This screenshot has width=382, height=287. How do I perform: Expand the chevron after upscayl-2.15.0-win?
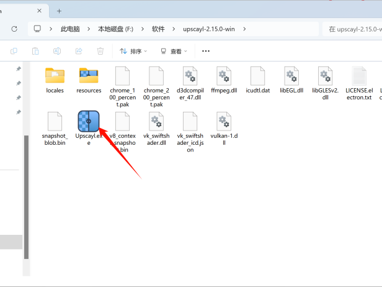point(244,29)
